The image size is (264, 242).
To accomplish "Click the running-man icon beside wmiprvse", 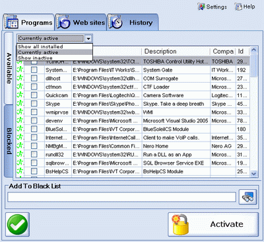I will tap(20, 112).
